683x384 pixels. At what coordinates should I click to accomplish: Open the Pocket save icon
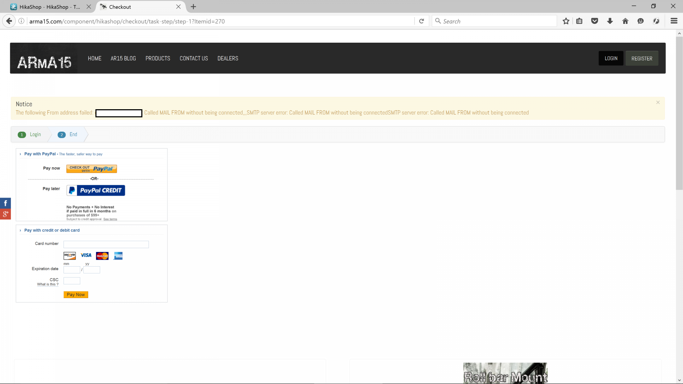pyautogui.click(x=595, y=21)
